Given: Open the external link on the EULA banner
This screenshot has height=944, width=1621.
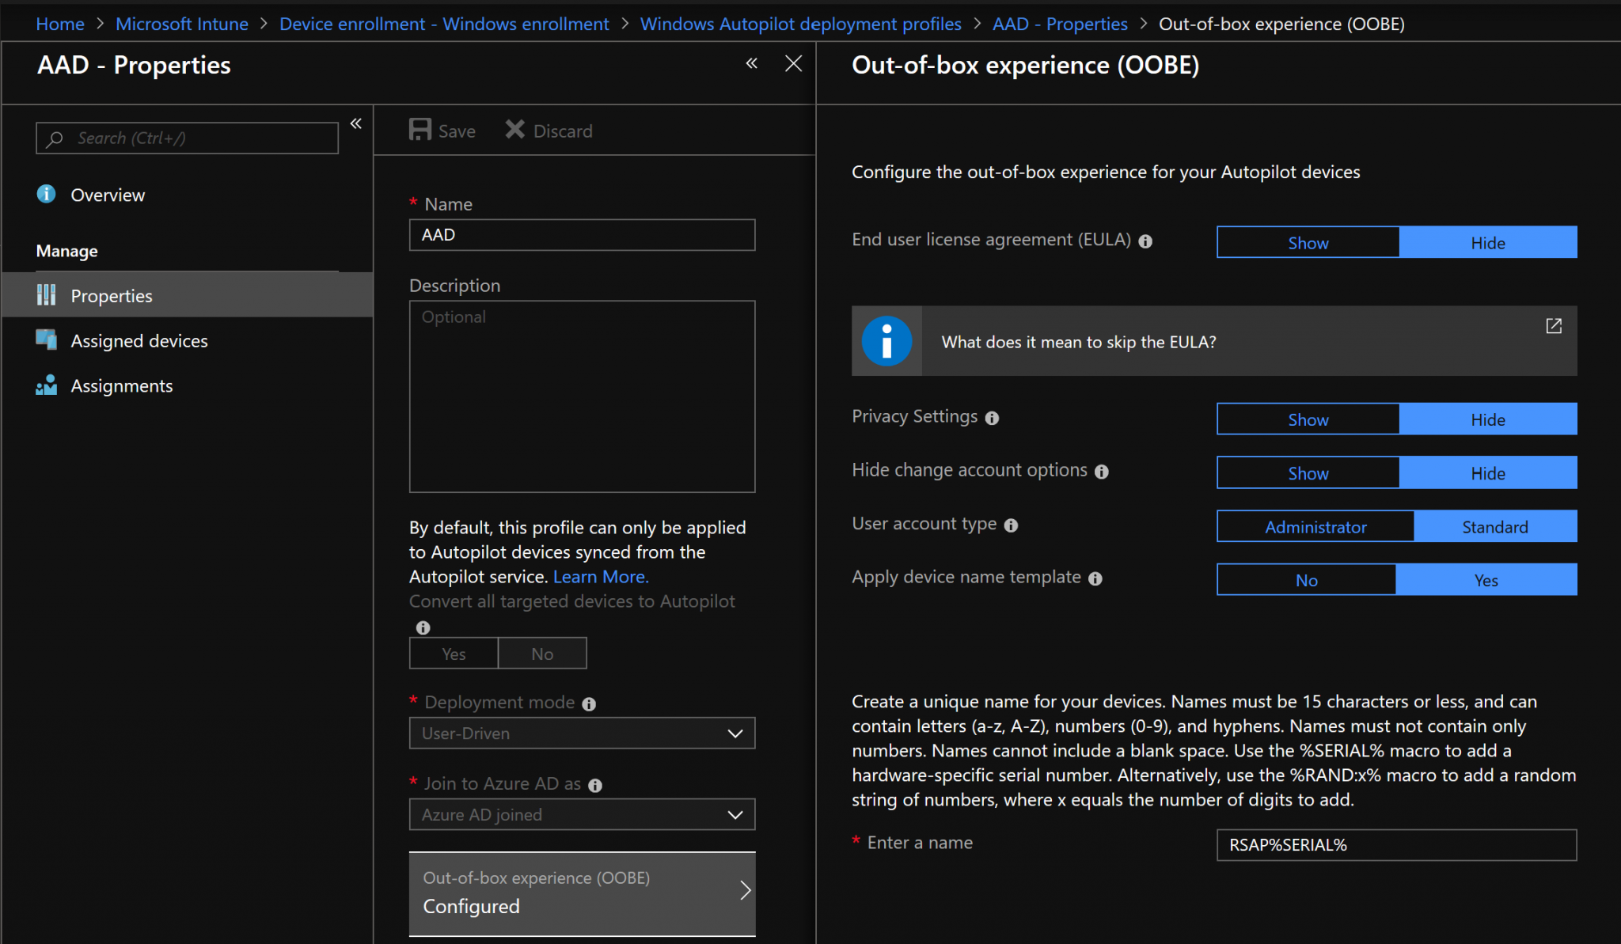Looking at the screenshot, I should pyautogui.click(x=1554, y=325).
